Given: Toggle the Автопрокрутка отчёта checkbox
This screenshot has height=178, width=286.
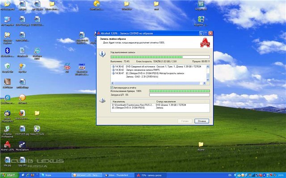Looking at the screenshot, I should (x=112, y=88).
